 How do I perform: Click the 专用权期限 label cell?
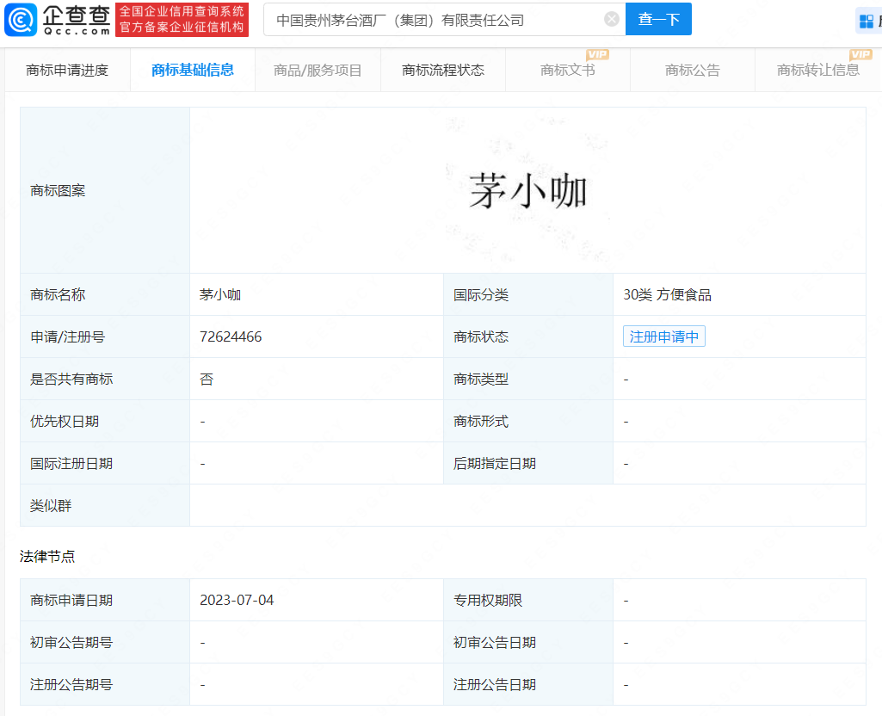click(x=528, y=600)
